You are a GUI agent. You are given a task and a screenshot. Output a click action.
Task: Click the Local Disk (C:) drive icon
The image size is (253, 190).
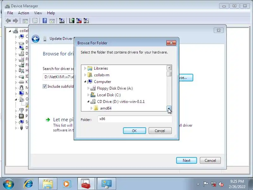(x=93, y=95)
